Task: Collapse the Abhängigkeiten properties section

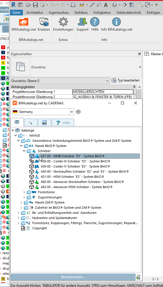Action: [x=134, y=87]
